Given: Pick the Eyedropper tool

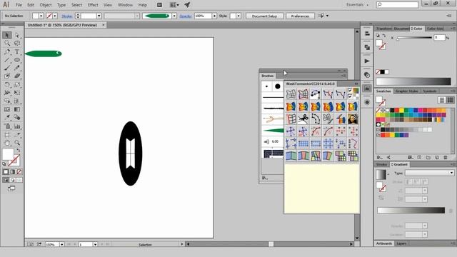Looking at the screenshot, I should (x=7, y=117).
